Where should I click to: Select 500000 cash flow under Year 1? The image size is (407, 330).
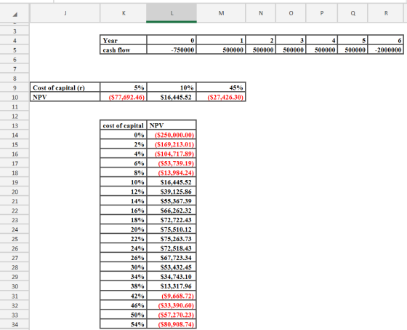point(221,50)
